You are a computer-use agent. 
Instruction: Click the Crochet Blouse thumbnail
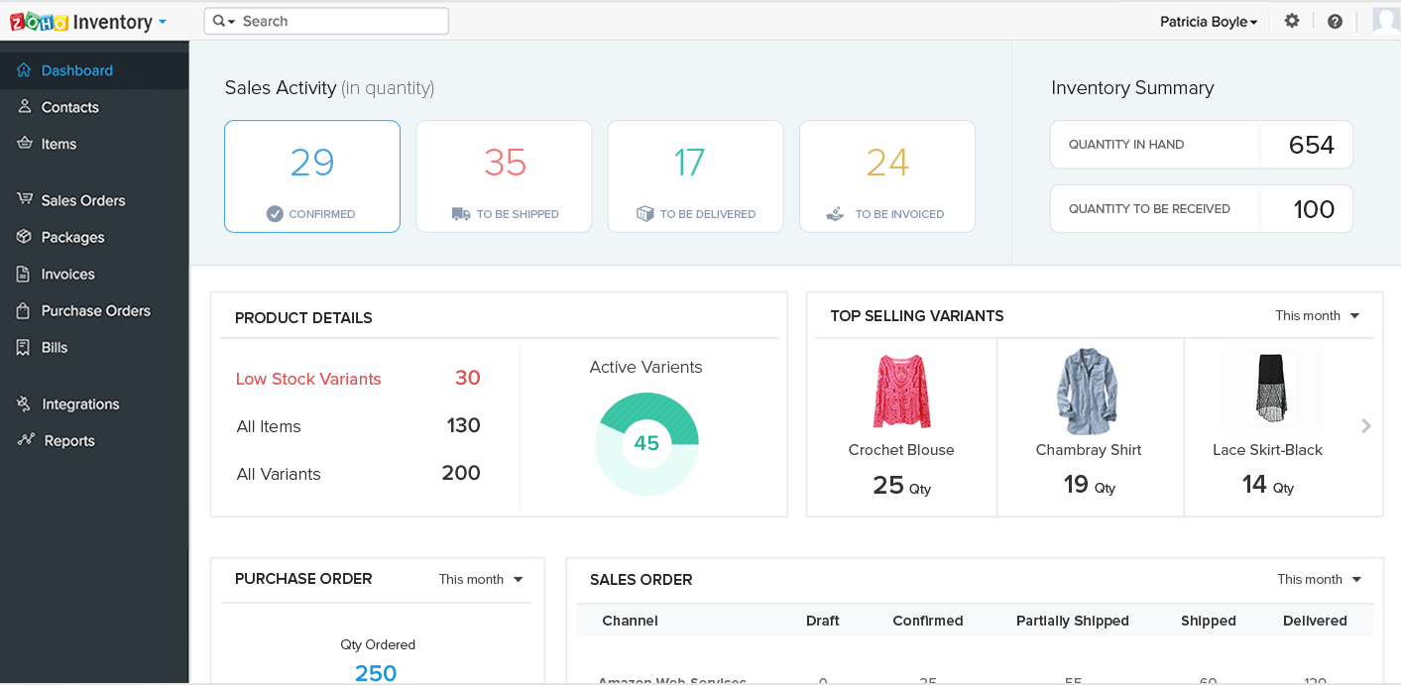(x=901, y=391)
